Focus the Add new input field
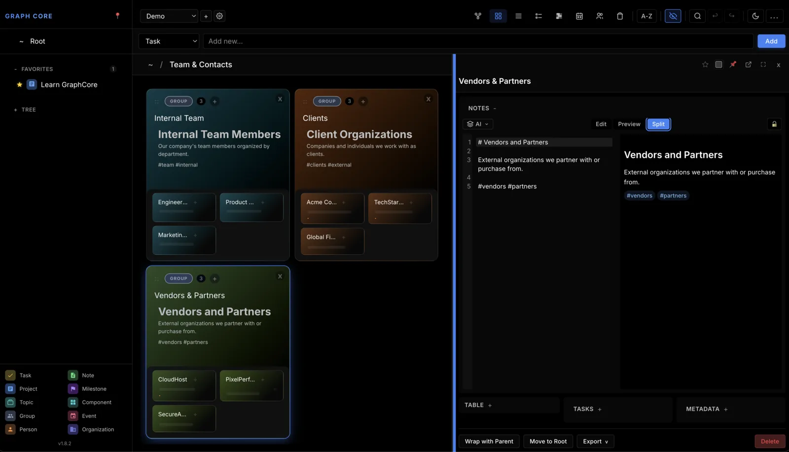Viewport: 789px width, 452px height. [478, 41]
